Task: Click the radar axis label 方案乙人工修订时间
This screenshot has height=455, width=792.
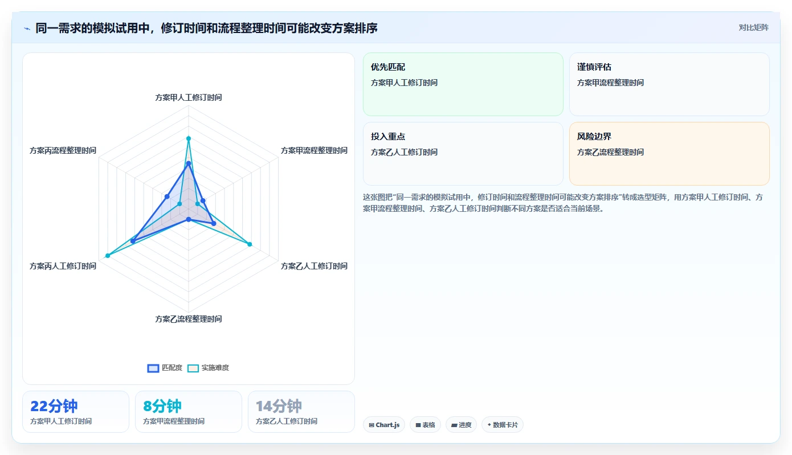Action: 314,266
